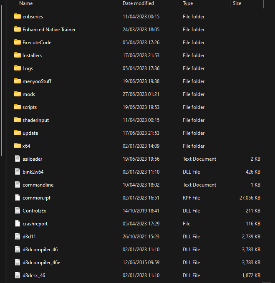Click the bink2w64 file name

pos(33,172)
